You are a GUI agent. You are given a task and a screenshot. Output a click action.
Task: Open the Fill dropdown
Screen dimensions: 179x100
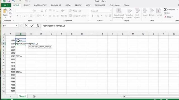(167, 13)
